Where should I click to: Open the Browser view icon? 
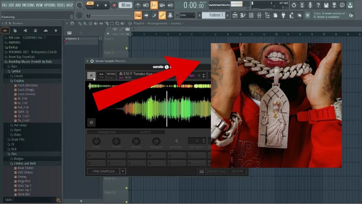tap(267, 15)
